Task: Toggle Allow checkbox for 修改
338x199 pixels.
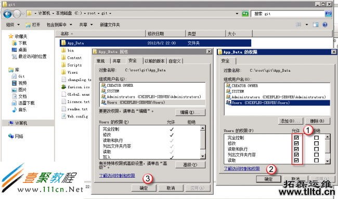Action: coord(296,143)
